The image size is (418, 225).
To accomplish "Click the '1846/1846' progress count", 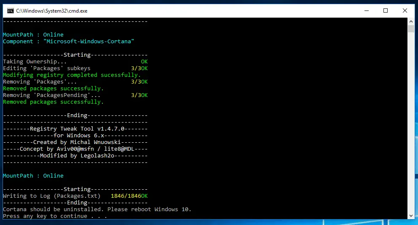I will click(x=126, y=196).
